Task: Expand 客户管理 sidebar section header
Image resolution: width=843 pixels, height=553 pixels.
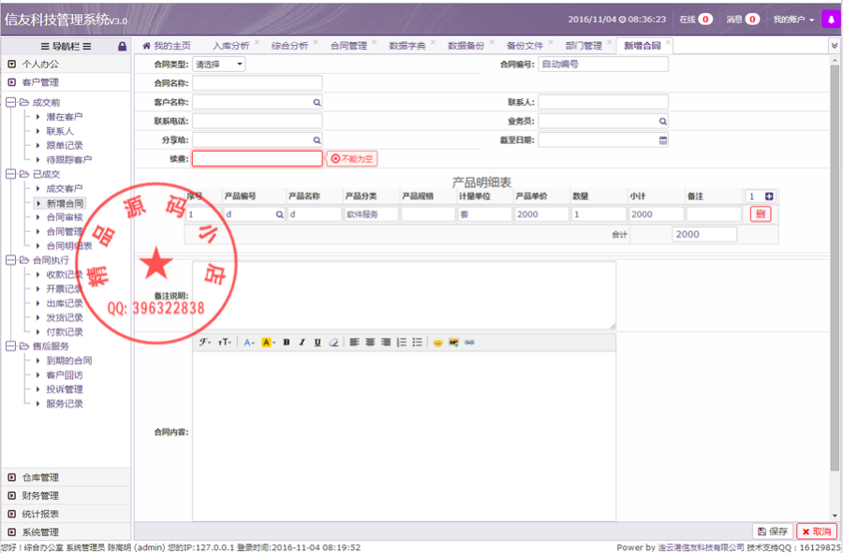Action: pyautogui.click(x=66, y=82)
